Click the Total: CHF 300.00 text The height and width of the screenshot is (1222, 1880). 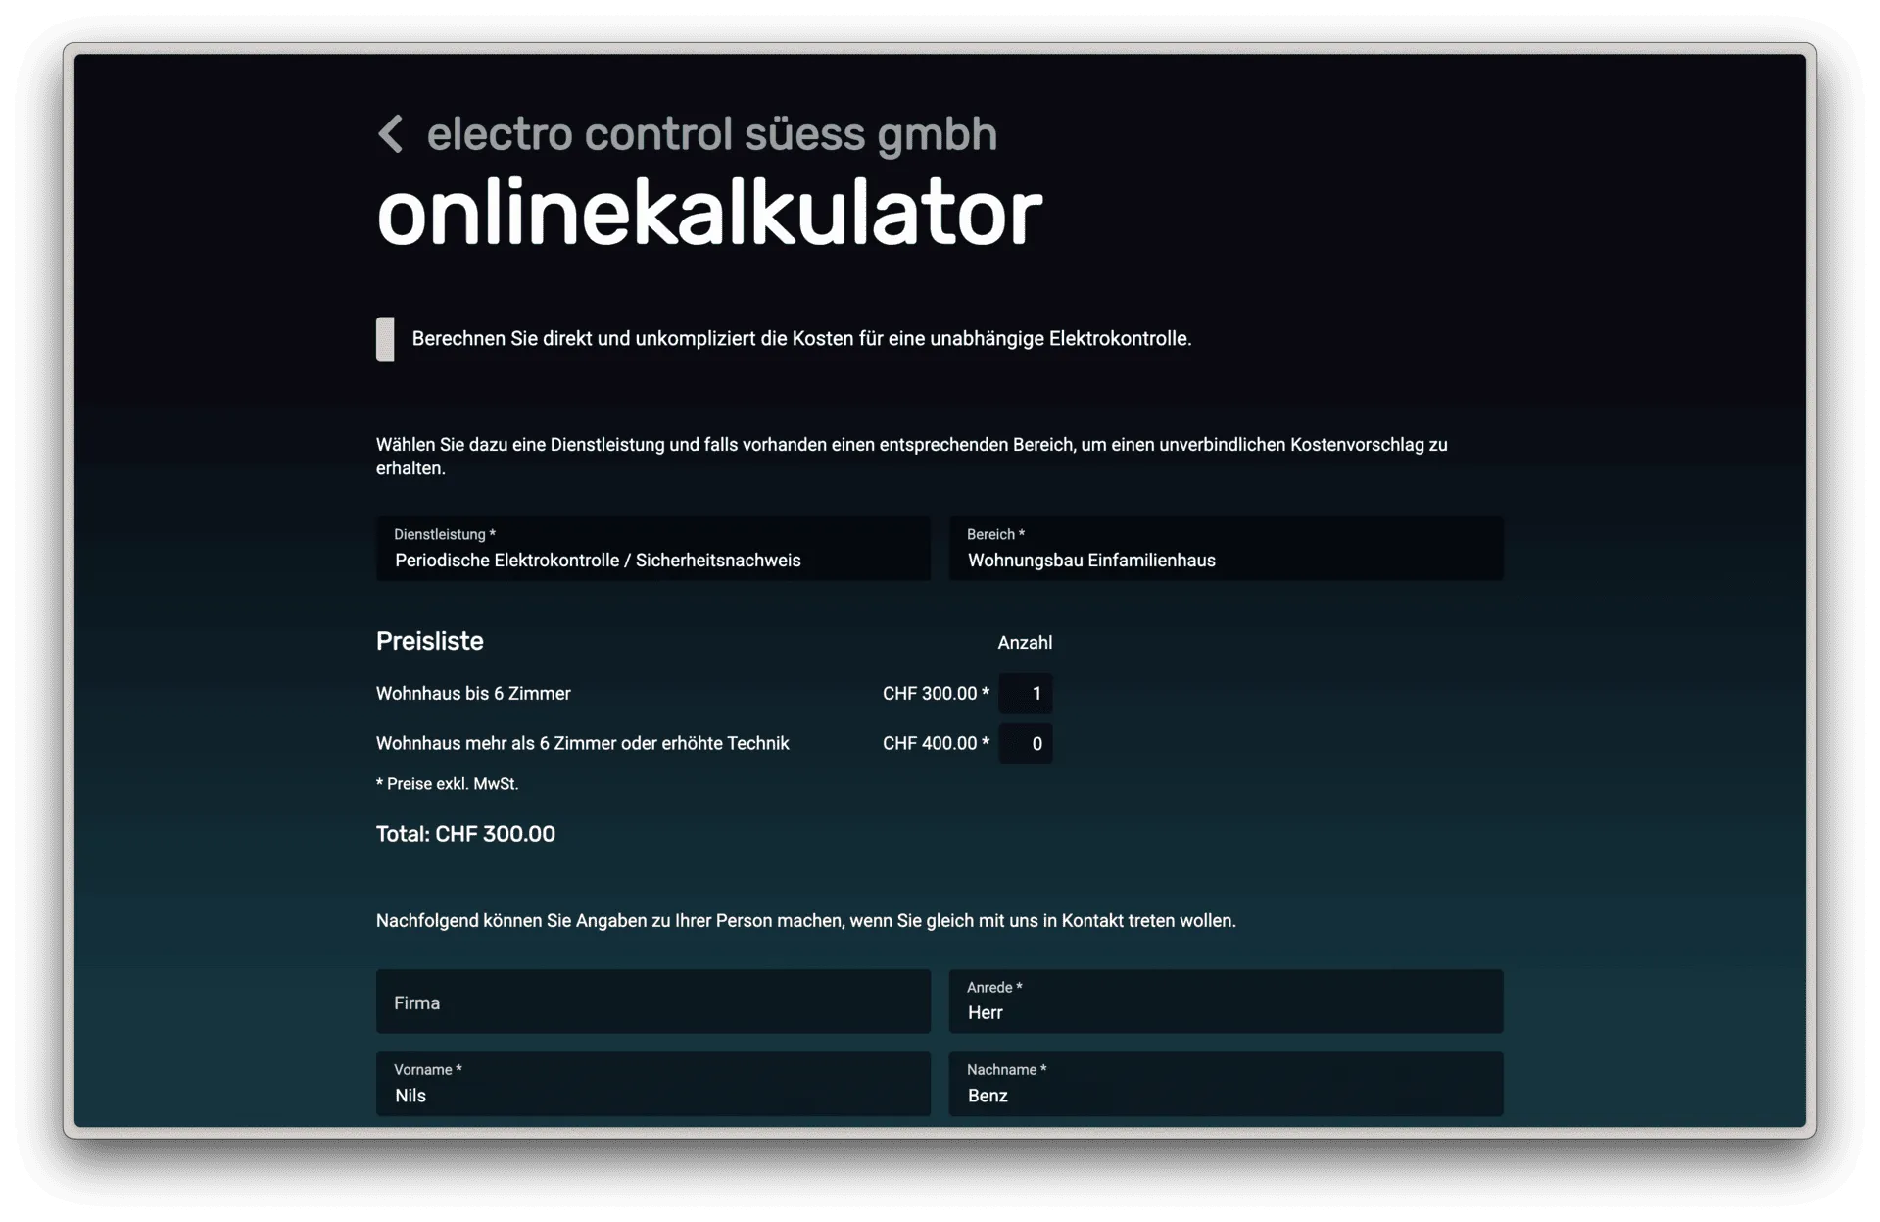465,834
